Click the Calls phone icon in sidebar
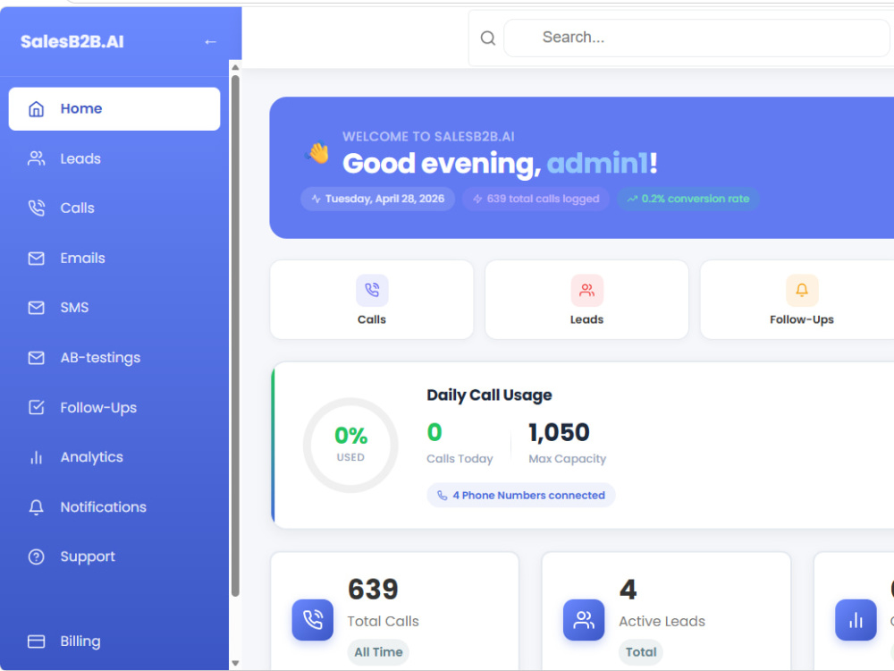Viewport: 894px width, 671px height. [x=36, y=208]
